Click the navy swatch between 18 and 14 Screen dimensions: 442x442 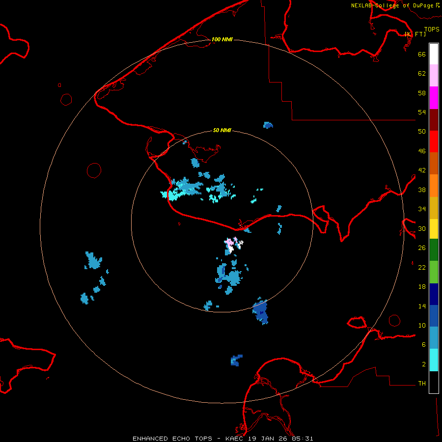tap(434, 294)
